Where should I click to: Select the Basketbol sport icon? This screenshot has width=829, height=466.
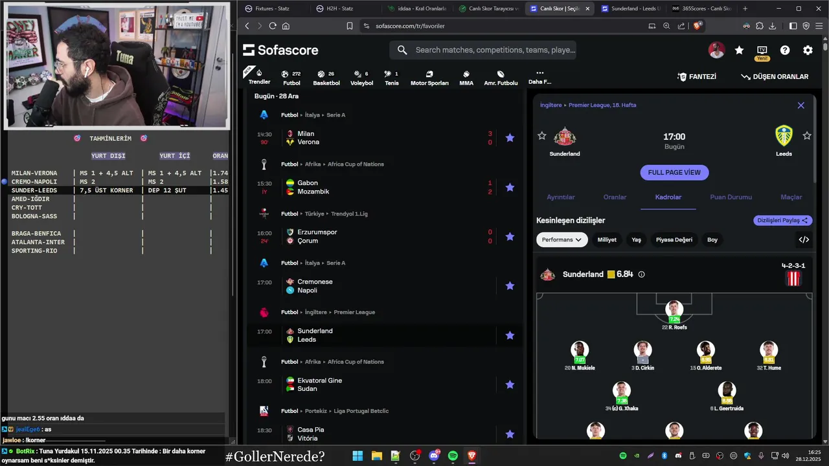[326, 78]
